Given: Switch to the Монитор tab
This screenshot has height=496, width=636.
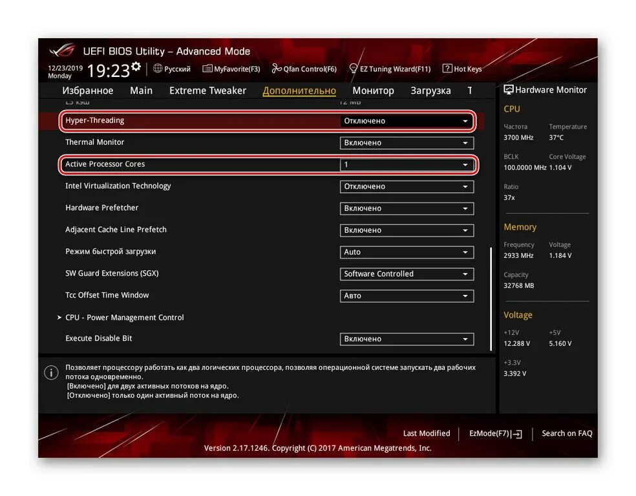Looking at the screenshot, I should point(373,91).
